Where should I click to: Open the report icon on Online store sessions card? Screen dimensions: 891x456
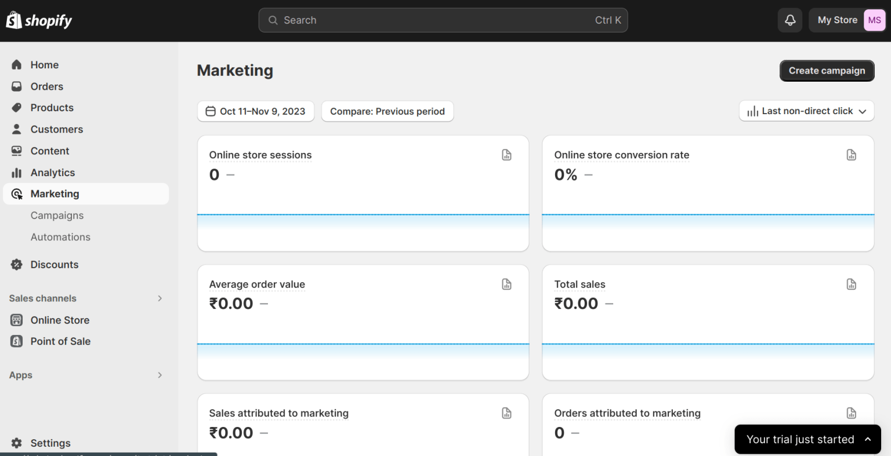(x=506, y=155)
